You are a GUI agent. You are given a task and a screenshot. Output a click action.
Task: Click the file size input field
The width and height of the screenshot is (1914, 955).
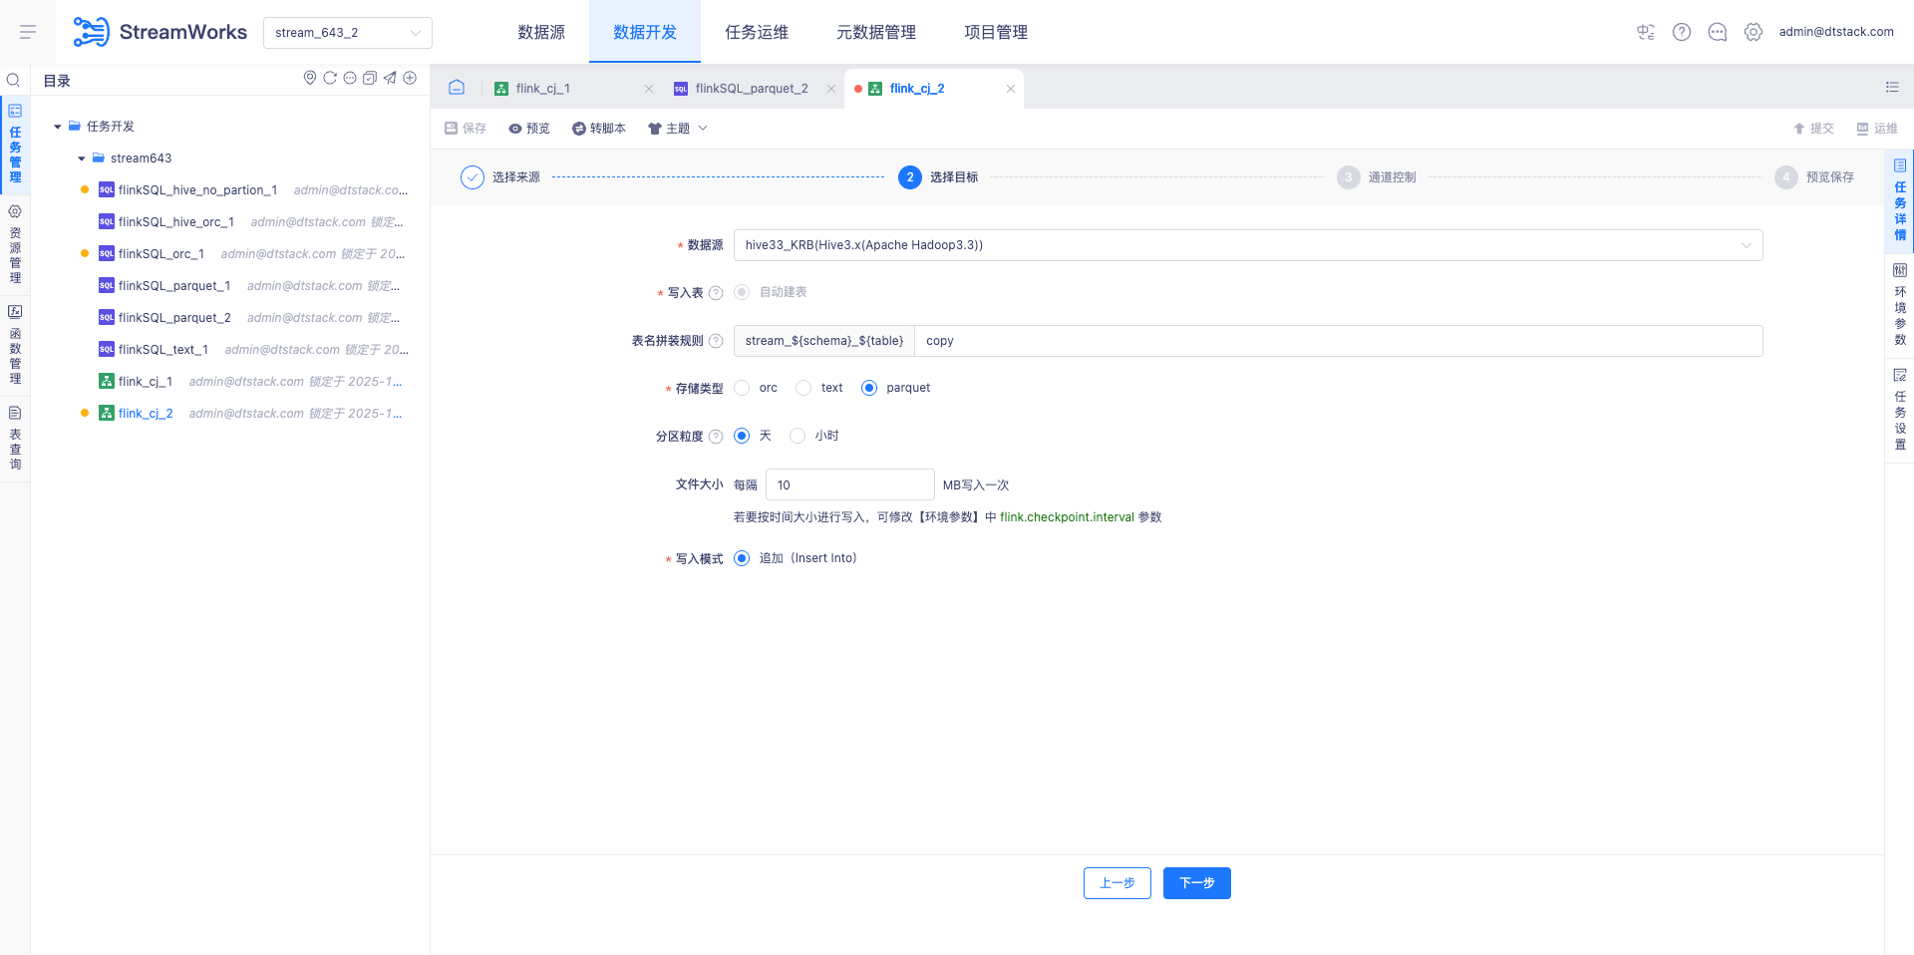click(x=849, y=485)
